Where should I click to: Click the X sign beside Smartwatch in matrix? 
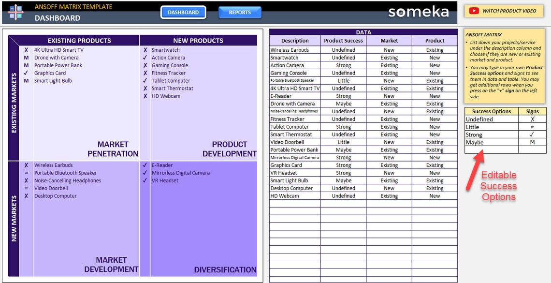point(145,50)
